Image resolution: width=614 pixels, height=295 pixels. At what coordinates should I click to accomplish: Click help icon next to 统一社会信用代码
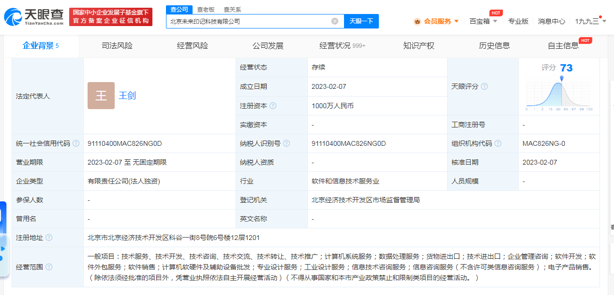(x=76, y=143)
